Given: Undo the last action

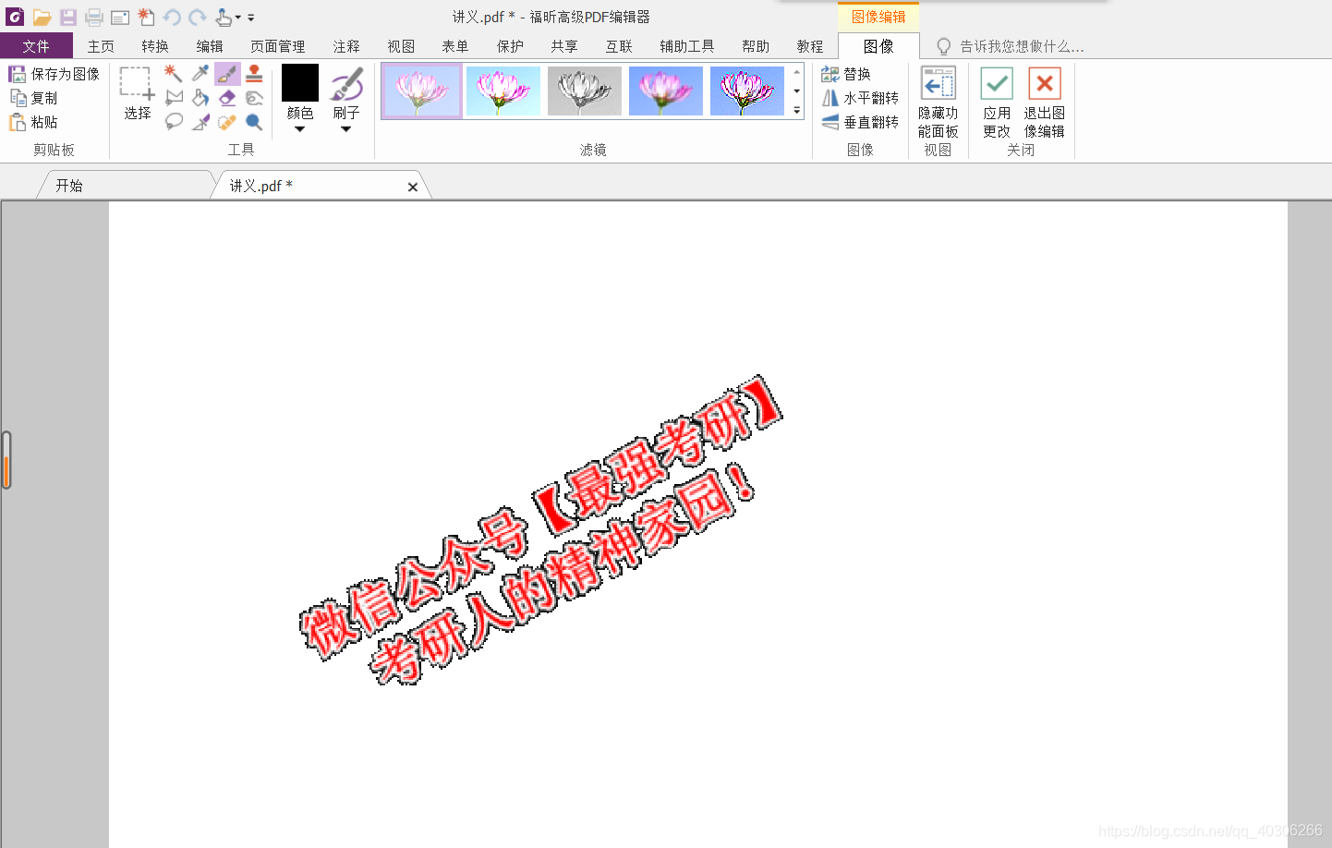Looking at the screenshot, I should pyautogui.click(x=172, y=17).
